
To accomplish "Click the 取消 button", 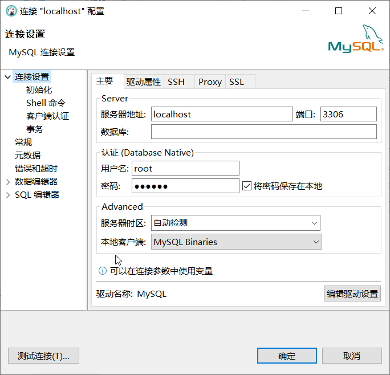I will click(x=352, y=356).
